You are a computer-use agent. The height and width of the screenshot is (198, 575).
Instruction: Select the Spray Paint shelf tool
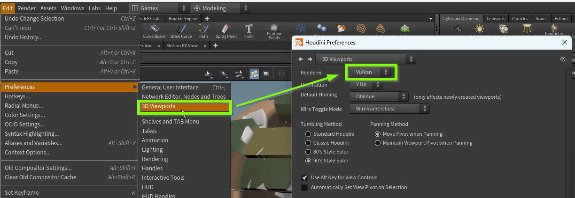tap(226, 31)
